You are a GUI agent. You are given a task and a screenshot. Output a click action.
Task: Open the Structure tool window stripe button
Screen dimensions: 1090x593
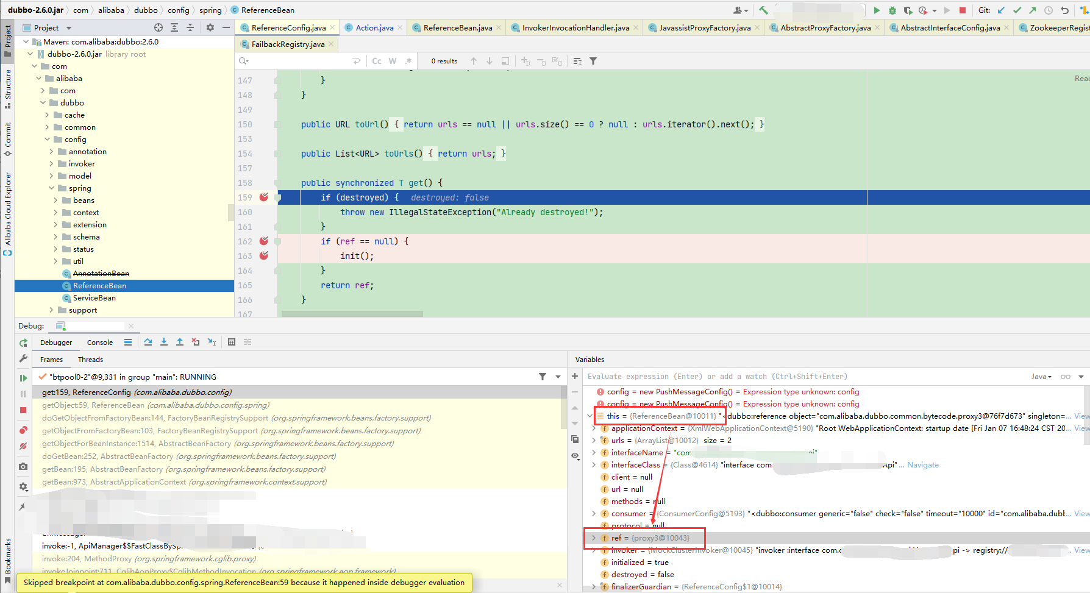[x=7, y=89]
